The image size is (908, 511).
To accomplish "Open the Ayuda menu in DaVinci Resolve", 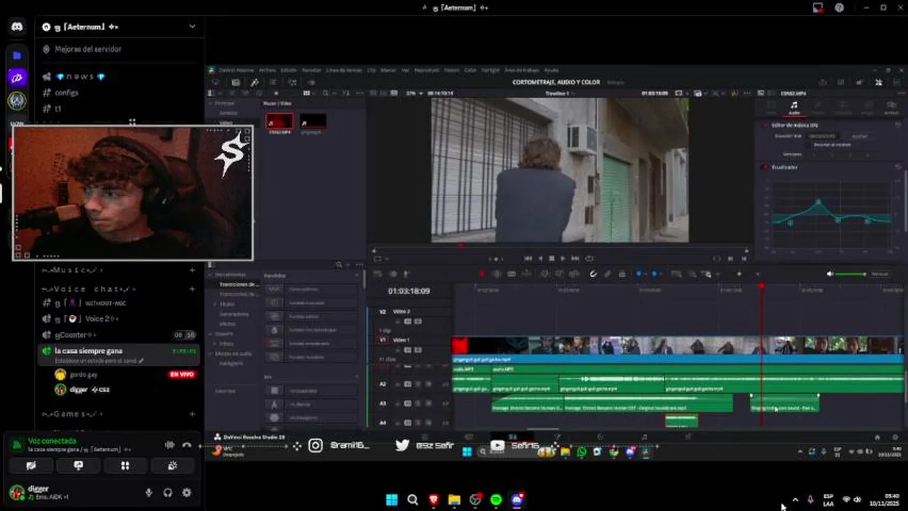I will pos(551,70).
